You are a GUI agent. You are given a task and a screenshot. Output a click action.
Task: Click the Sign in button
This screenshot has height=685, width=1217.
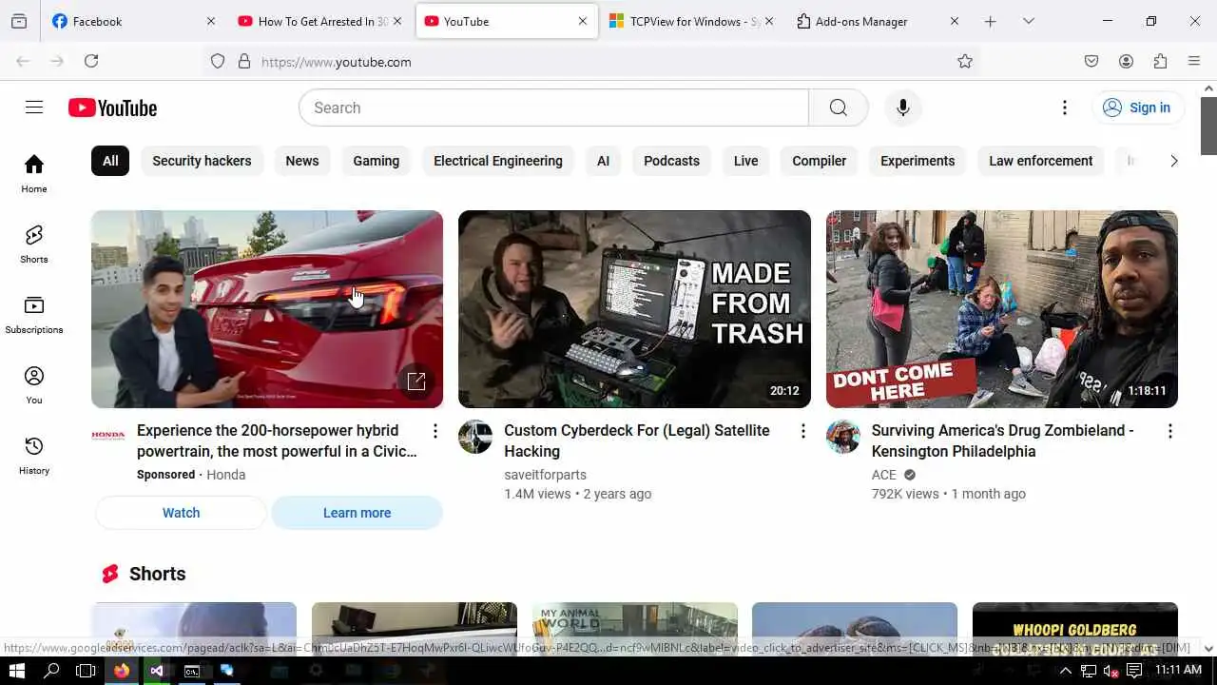coord(1138,108)
